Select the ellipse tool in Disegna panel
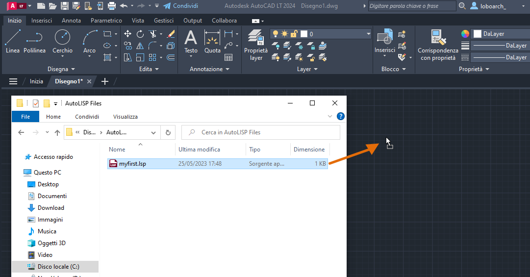The height and width of the screenshot is (277, 530). [x=107, y=46]
